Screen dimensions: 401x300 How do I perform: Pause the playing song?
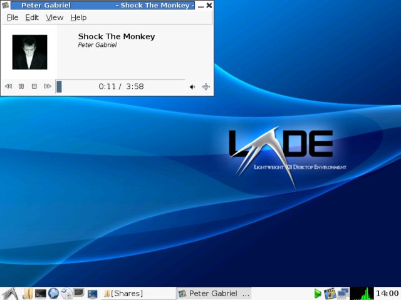tap(21, 86)
